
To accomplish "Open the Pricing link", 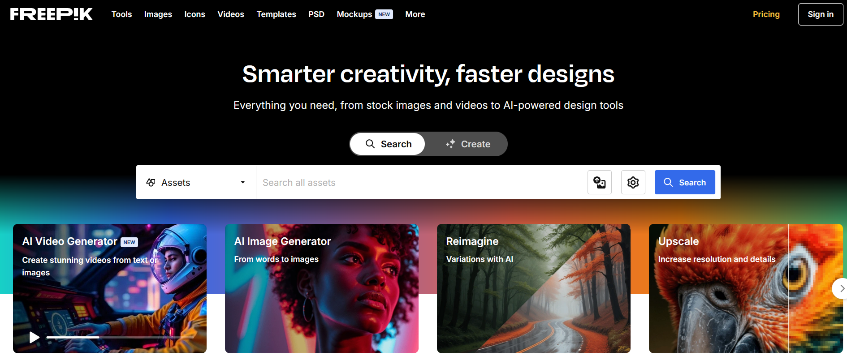I will [x=766, y=14].
